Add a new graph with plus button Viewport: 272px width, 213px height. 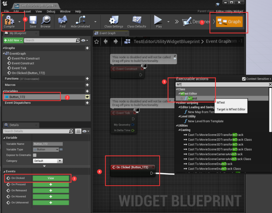(87, 48)
